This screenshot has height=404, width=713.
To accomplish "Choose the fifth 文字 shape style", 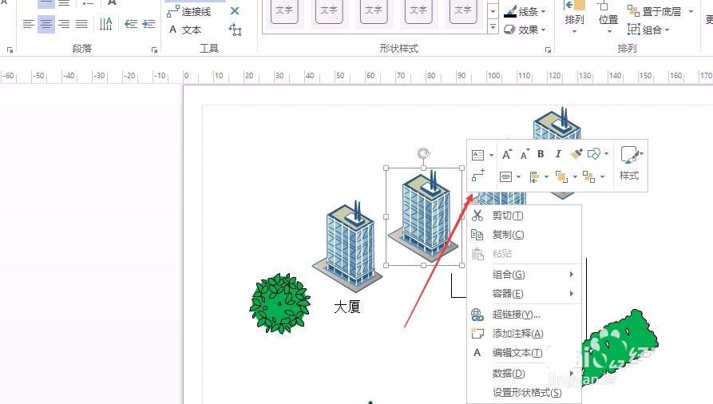I will tap(463, 11).
